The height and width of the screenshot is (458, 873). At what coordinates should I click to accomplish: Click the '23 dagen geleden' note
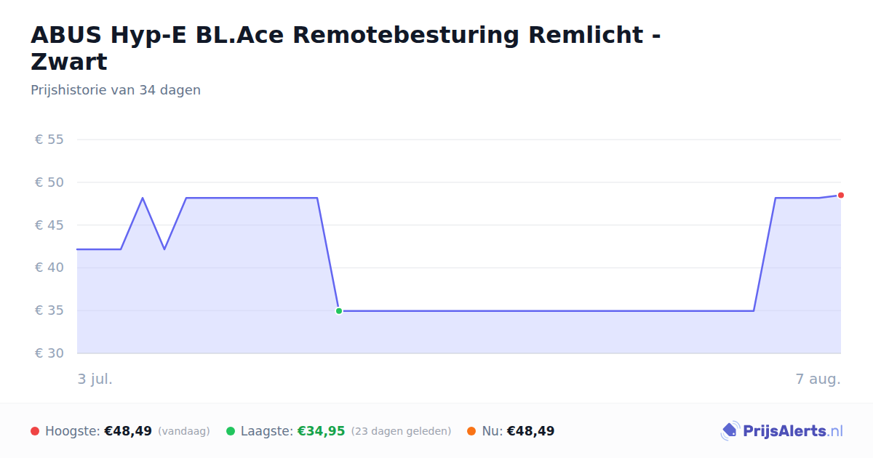pos(401,431)
